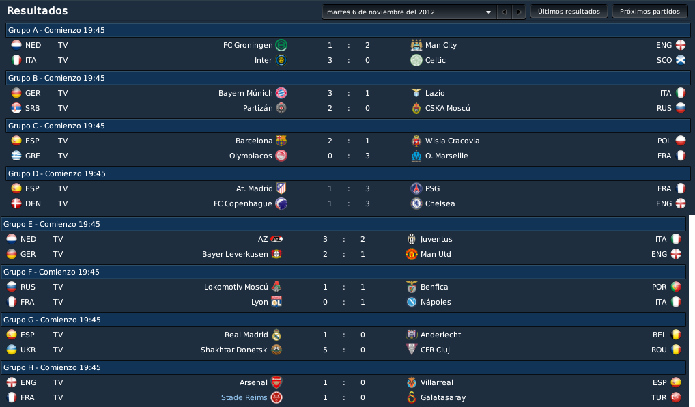Screen dimensions: 695x407
Task: Click the Grupo A header bar
Action: [x=348, y=30]
